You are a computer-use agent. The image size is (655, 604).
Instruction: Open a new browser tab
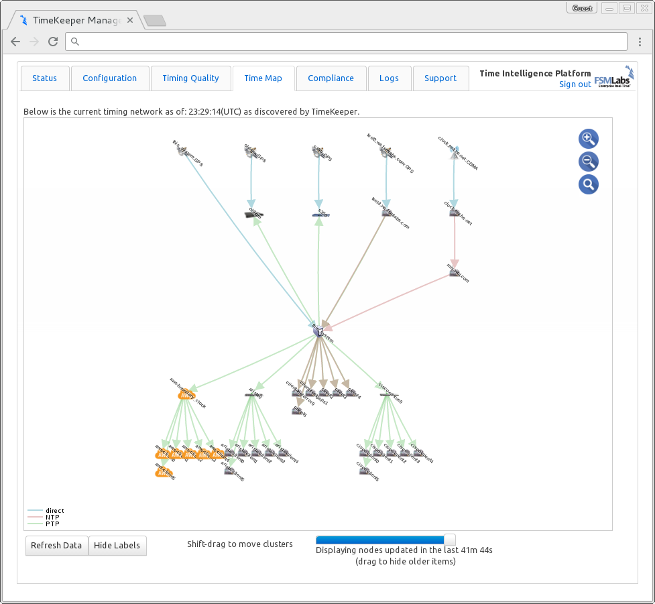(x=155, y=21)
